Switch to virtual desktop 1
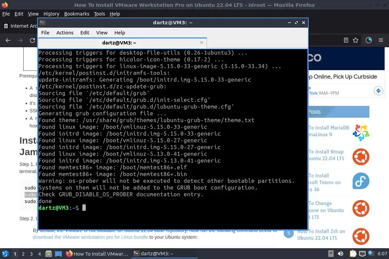 15,254
